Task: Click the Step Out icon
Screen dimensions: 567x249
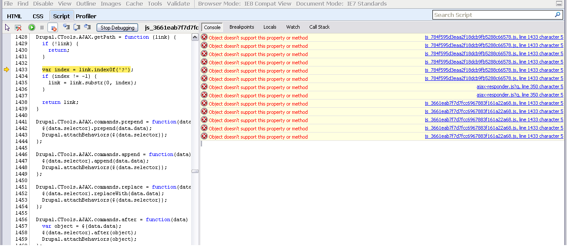Action: pos(88,27)
